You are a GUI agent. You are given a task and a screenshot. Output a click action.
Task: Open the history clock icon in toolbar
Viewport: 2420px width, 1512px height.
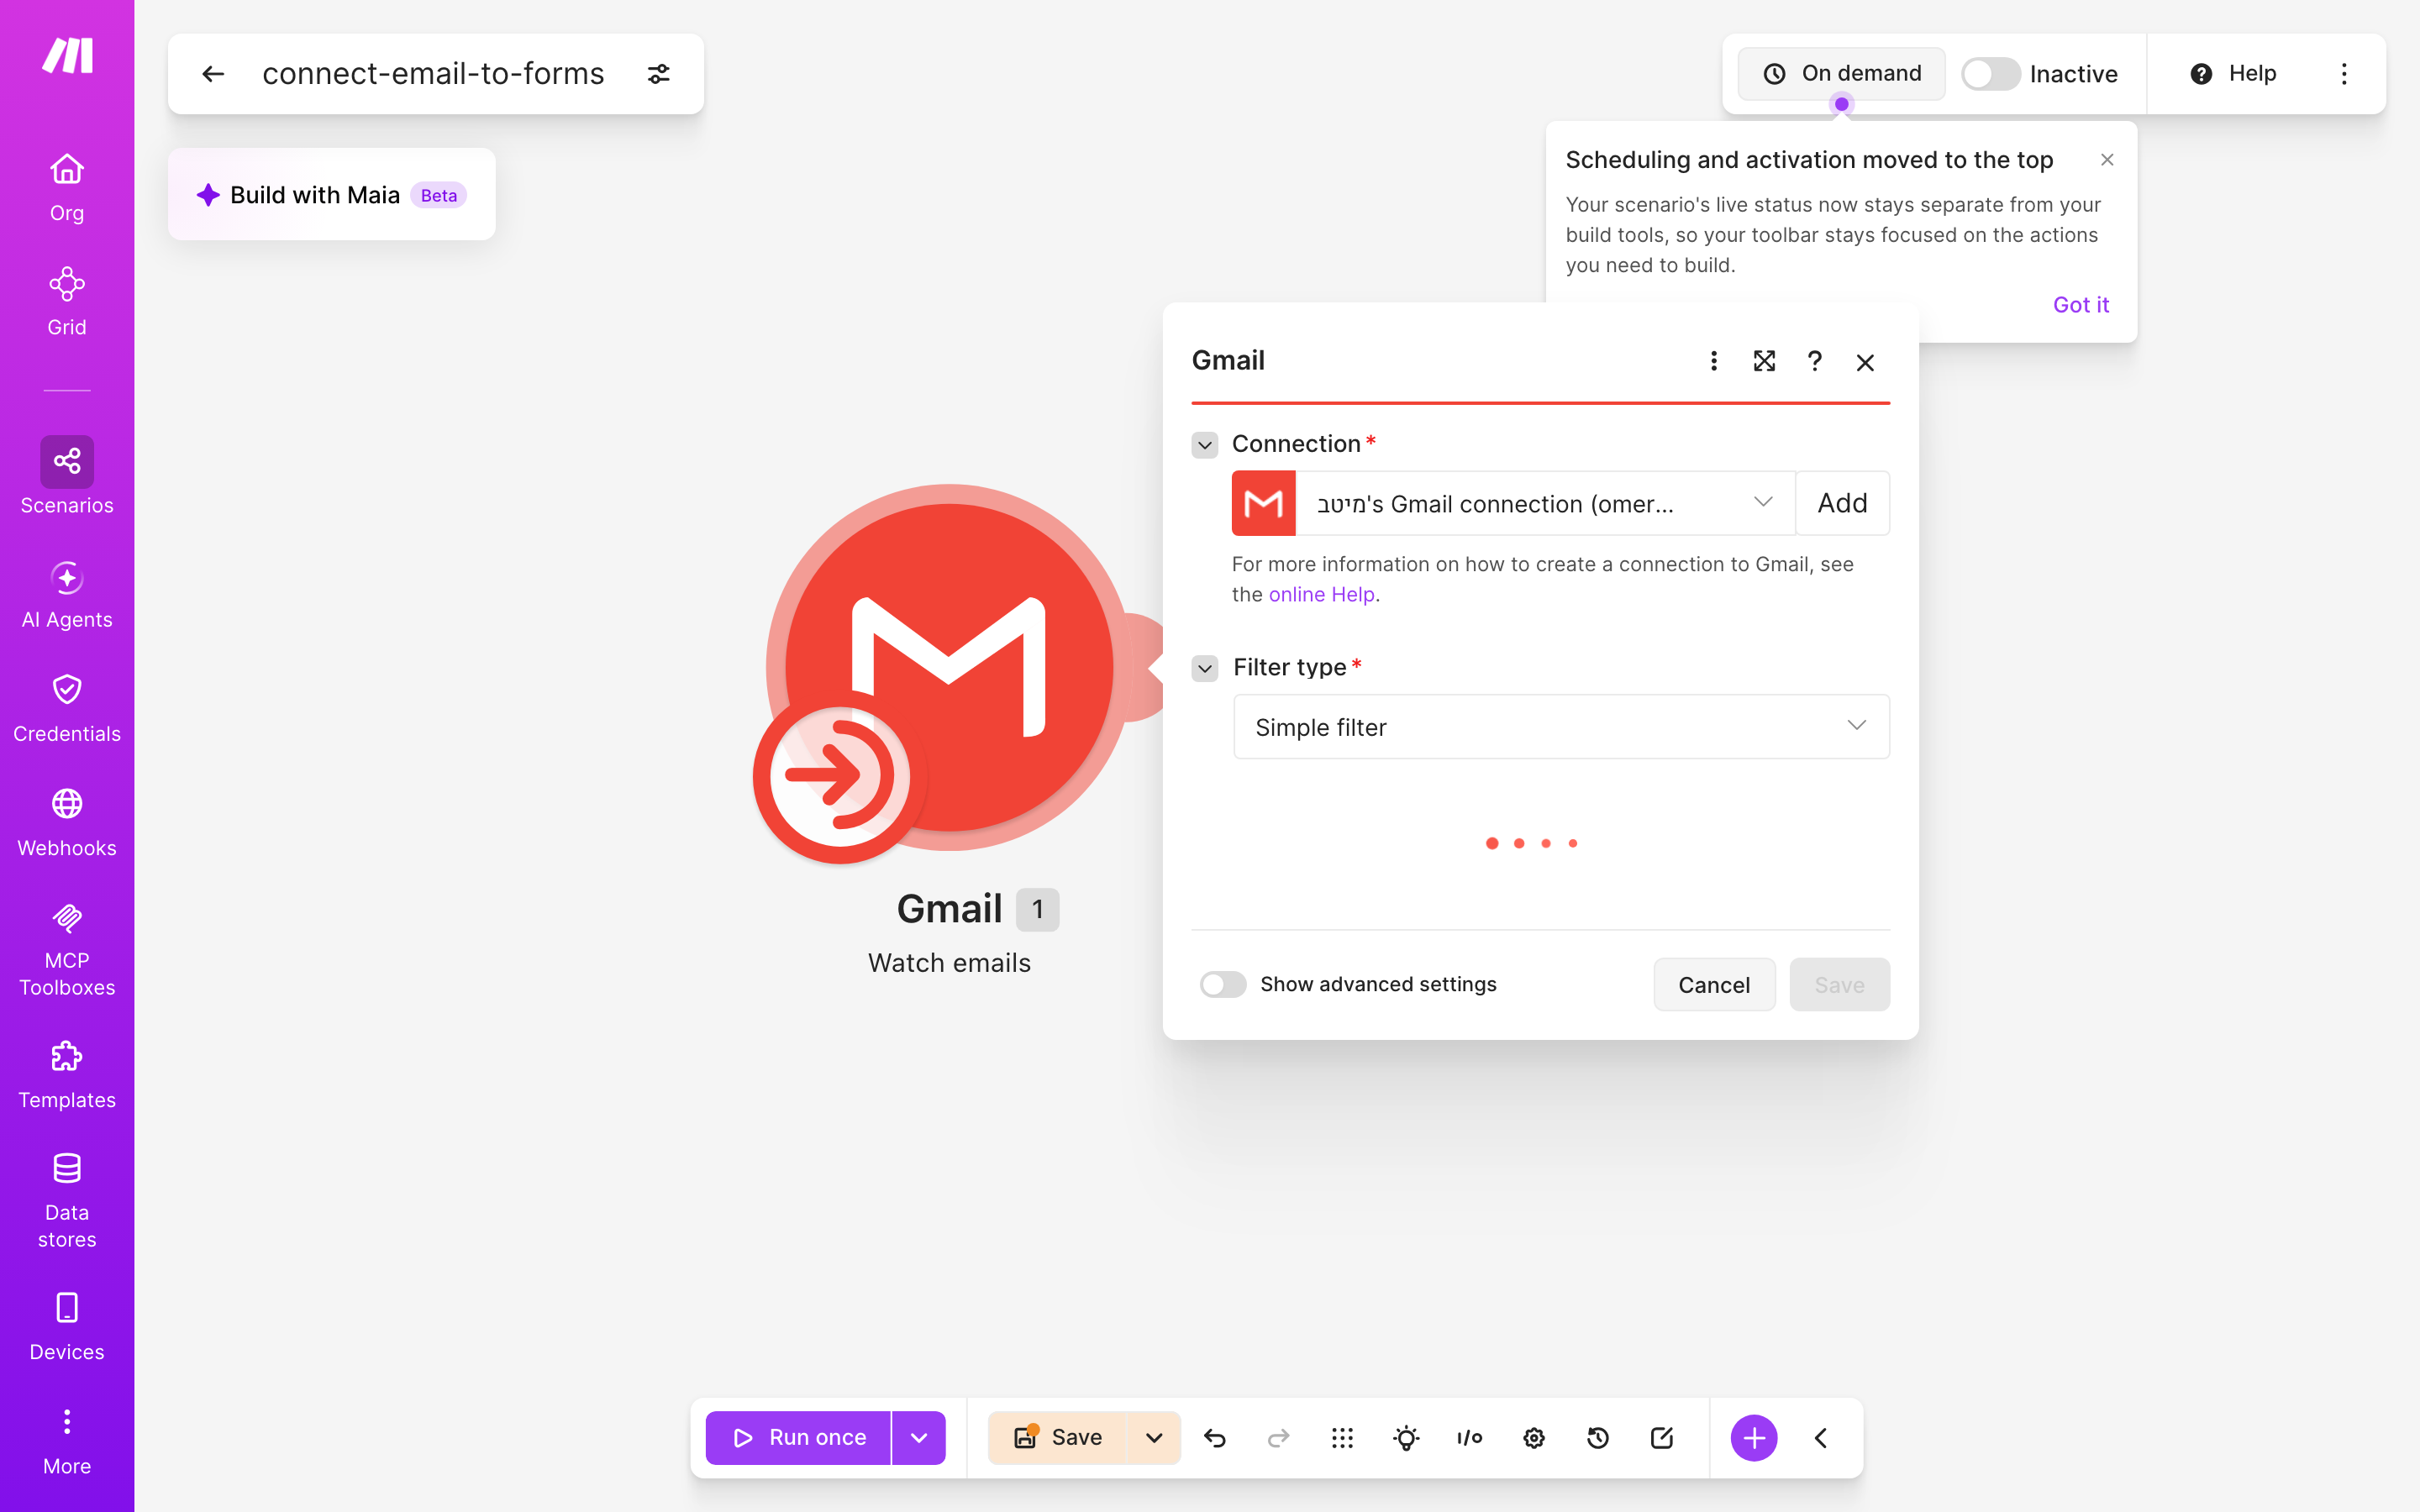click(1598, 1438)
